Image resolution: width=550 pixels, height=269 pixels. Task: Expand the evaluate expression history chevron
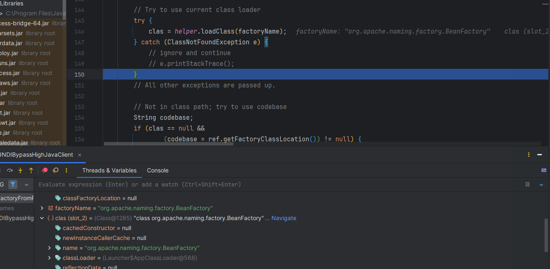pos(541,184)
